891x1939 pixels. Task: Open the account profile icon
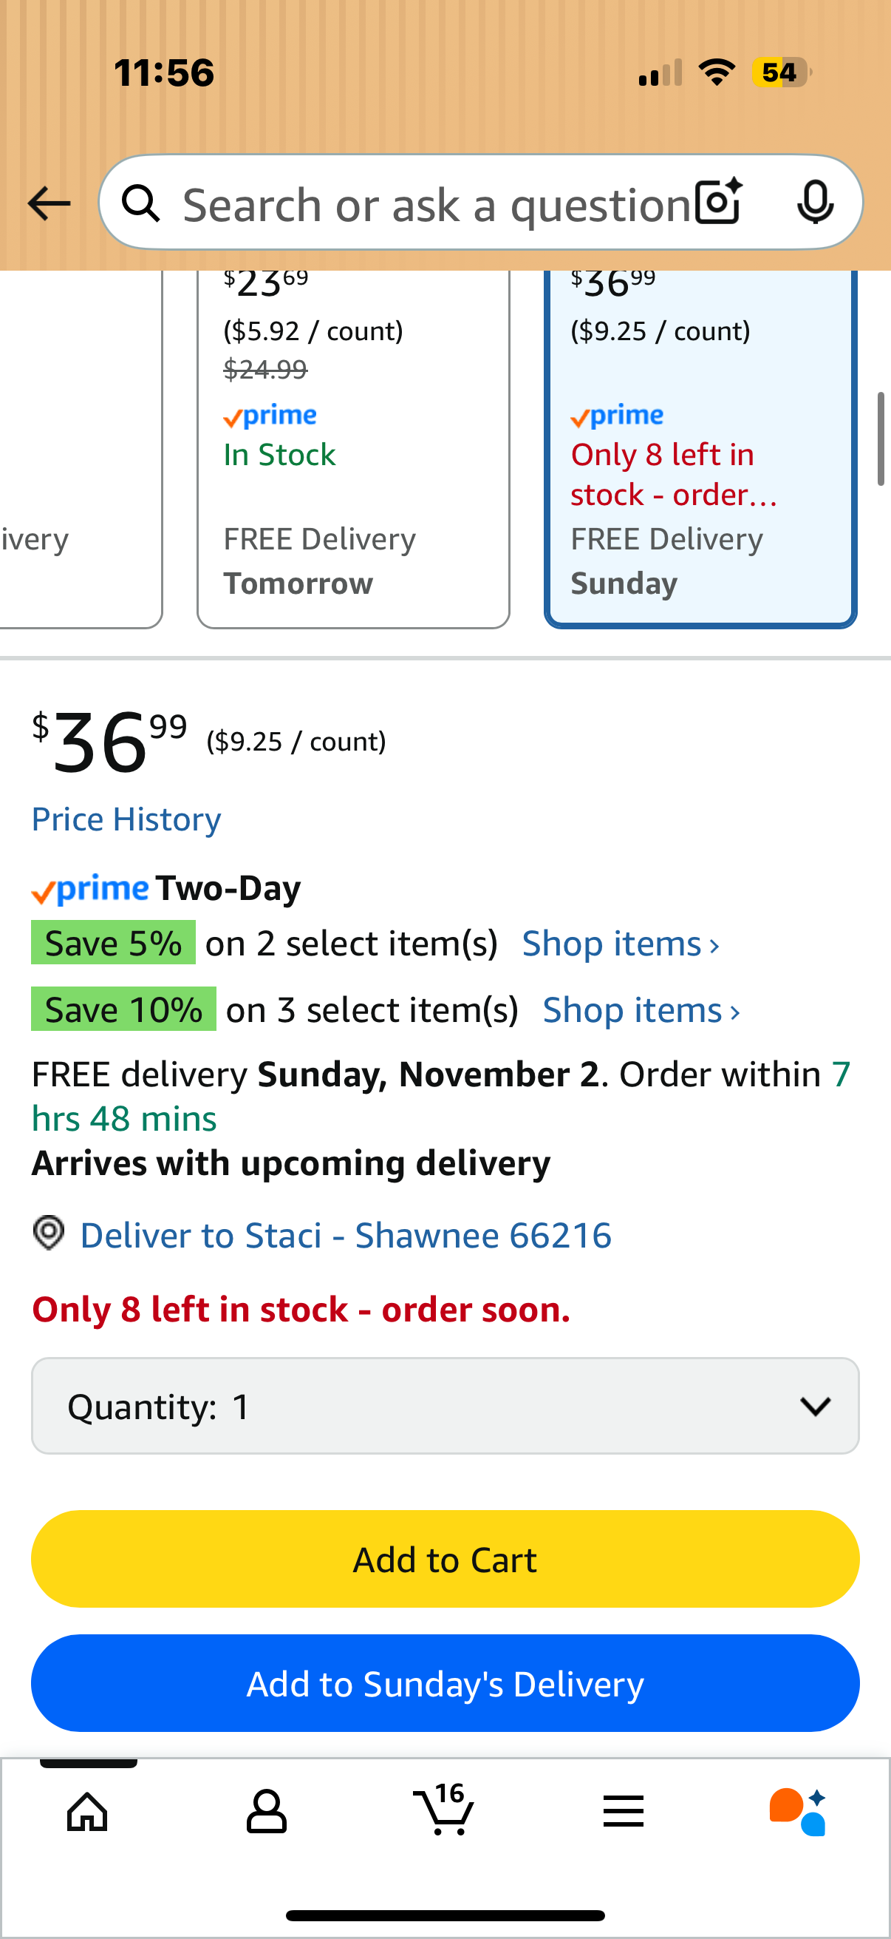(266, 1811)
